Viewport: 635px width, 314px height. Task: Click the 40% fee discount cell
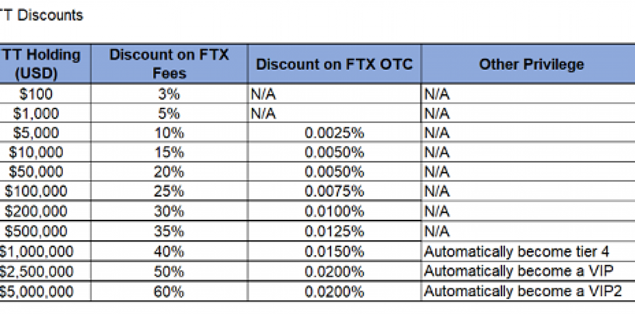pyautogui.click(x=169, y=251)
